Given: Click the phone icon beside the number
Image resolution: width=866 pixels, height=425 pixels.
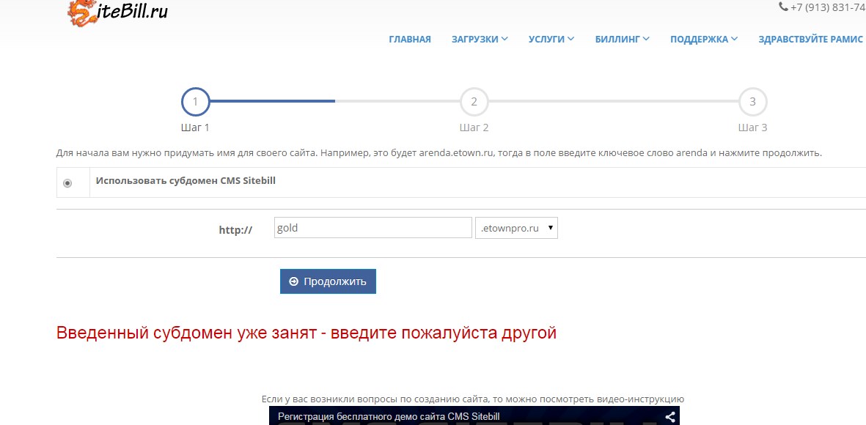Looking at the screenshot, I should click(x=783, y=7).
